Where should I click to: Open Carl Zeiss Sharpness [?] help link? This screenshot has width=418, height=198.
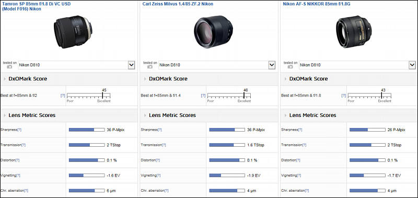[x=159, y=130]
